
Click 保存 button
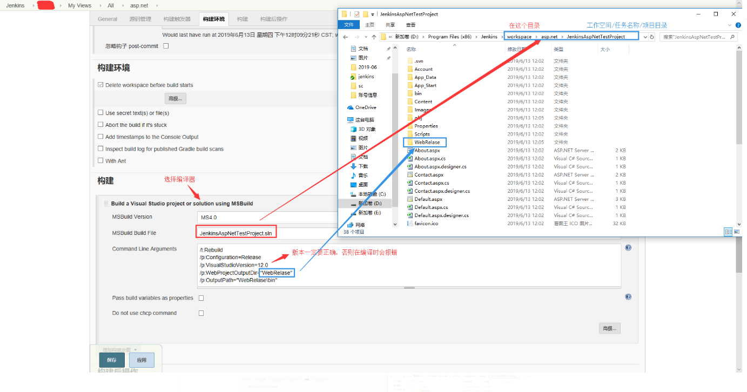point(112,360)
